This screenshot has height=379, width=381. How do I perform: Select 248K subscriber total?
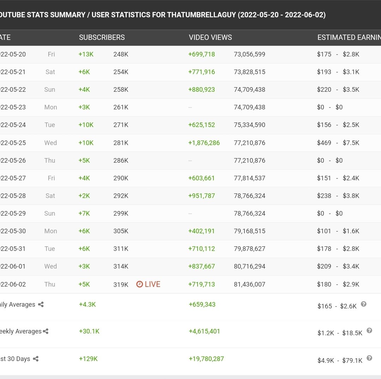(x=121, y=54)
